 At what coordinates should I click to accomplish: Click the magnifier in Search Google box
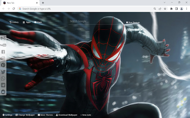pos(119,21)
